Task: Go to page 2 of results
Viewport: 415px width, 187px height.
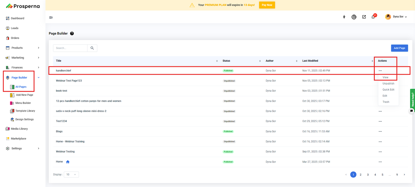Action: 360,175
